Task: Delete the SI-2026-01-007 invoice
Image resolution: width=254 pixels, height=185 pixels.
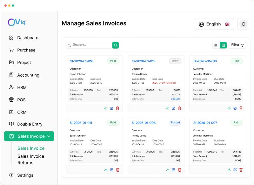Action: 241,170
